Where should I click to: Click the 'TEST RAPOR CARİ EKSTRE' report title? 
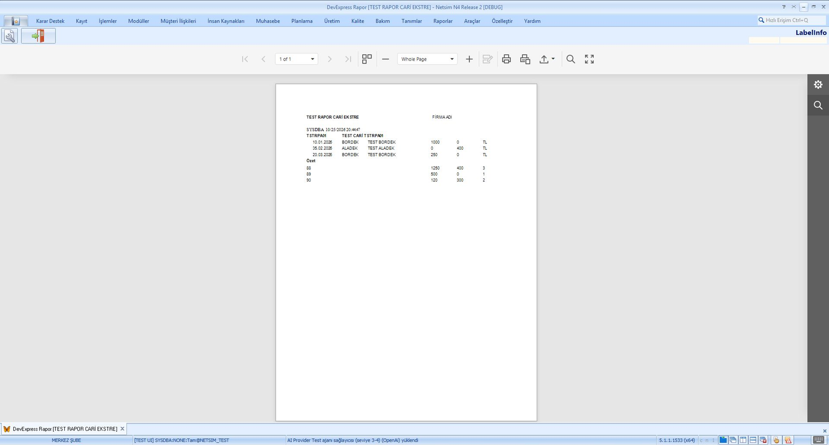coord(333,117)
